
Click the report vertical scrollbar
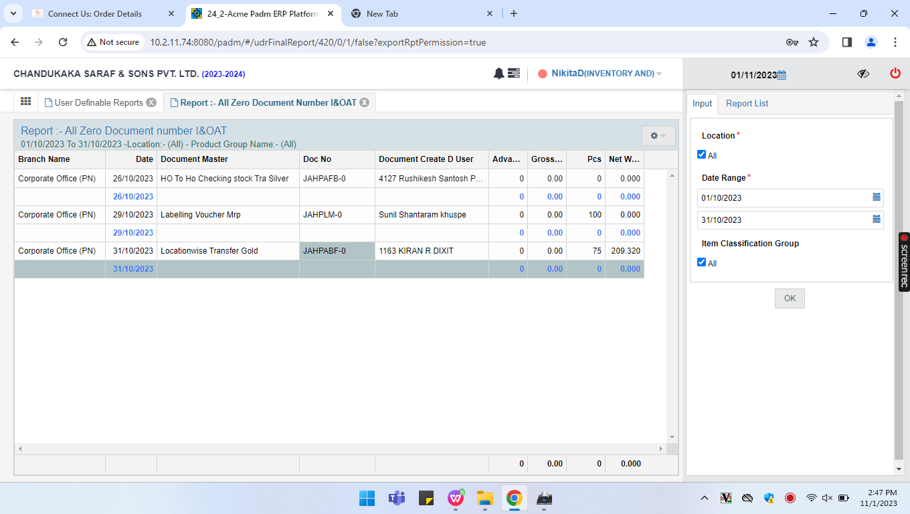(672, 306)
